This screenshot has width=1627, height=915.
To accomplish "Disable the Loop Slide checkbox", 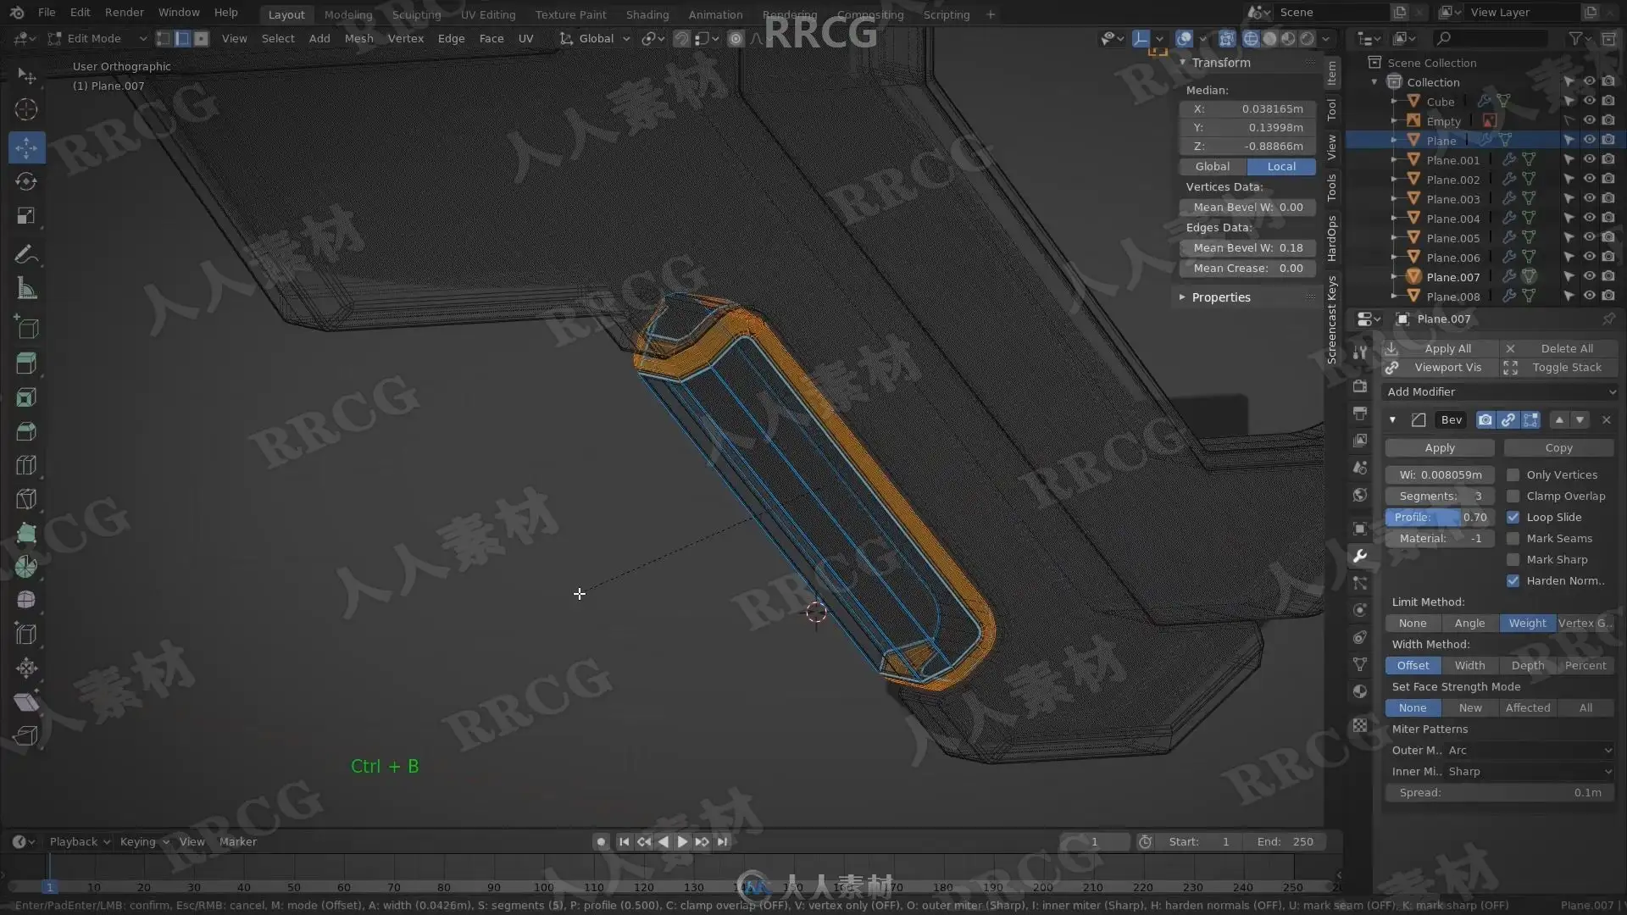I will (x=1513, y=517).
